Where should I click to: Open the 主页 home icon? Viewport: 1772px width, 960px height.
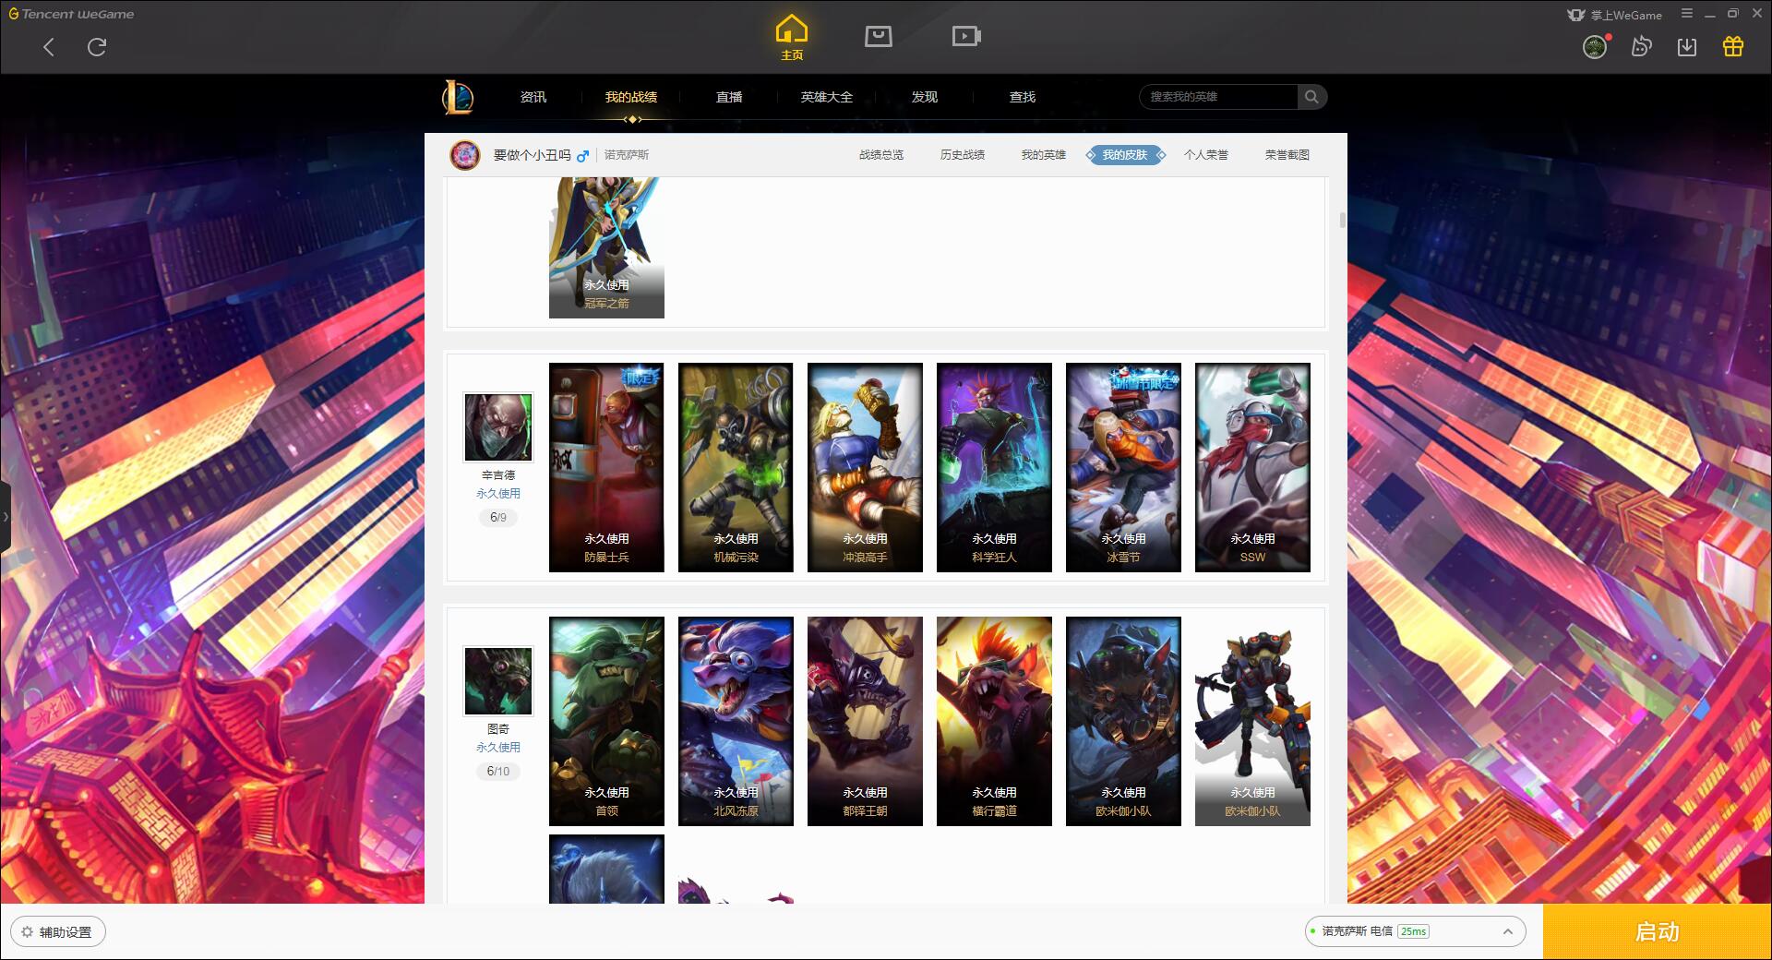(792, 38)
